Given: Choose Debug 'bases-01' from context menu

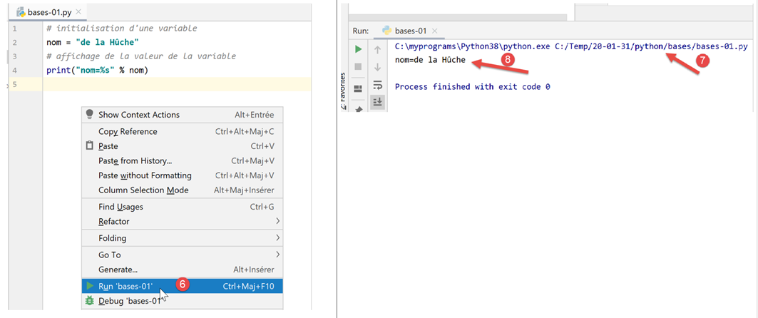Looking at the screenshot, I should (128, 301).
